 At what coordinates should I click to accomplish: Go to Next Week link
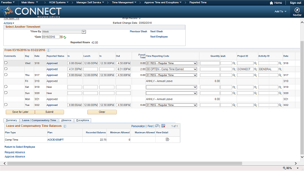[156, 31]
